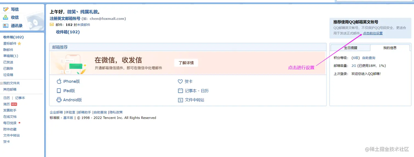Open sidebar 贺卡 link
Image resolution: width=414 pixels, height=157 pixels.
(x=7, y=142)
